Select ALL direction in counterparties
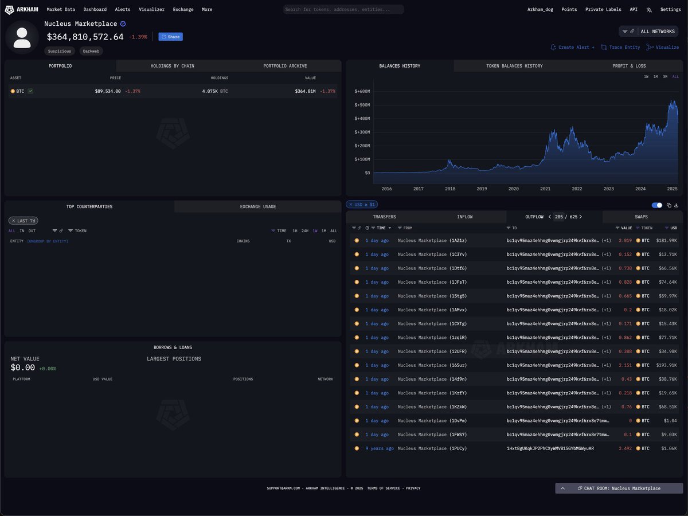The height and width of the screenshot is (516, 688). tap(12, 230)
